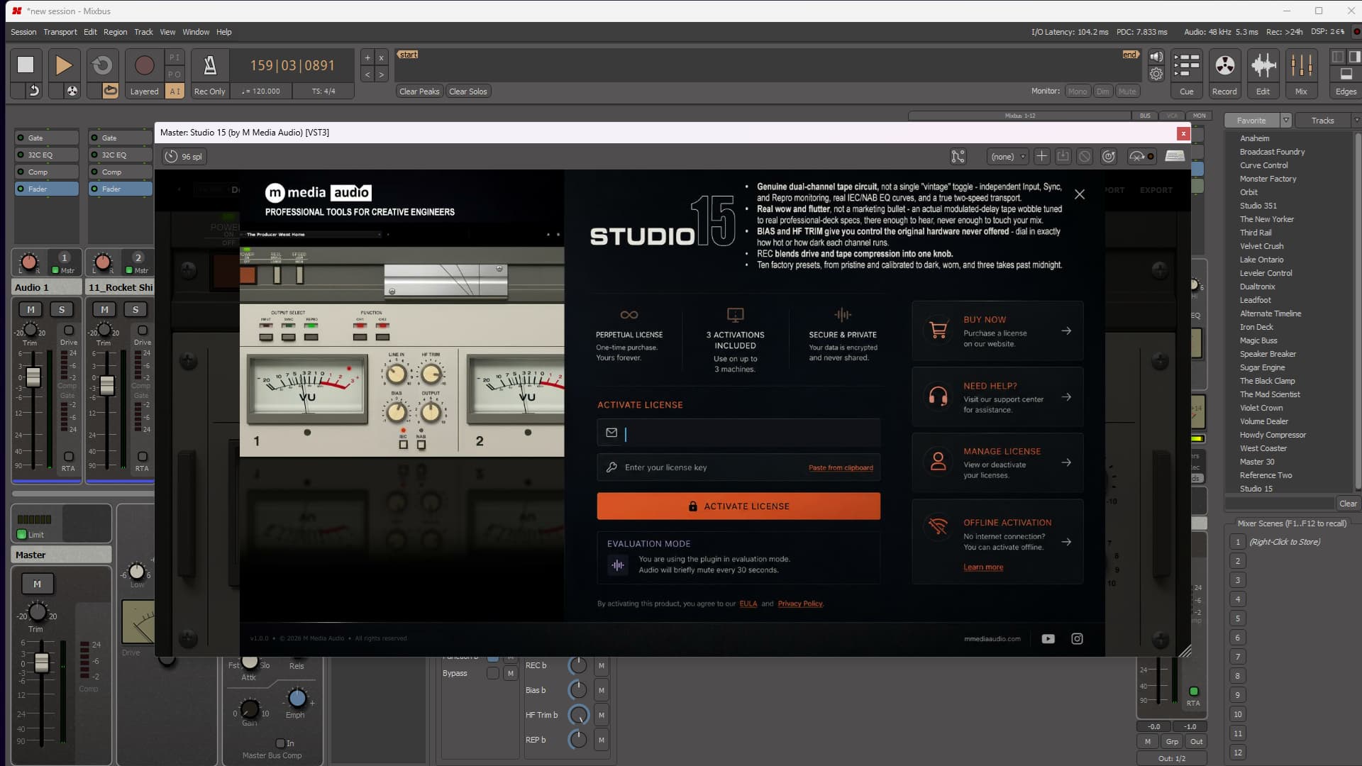This screenshot has width=1362, height=766.
Task: Save plugin preset icon
Action: (1063, 157)
